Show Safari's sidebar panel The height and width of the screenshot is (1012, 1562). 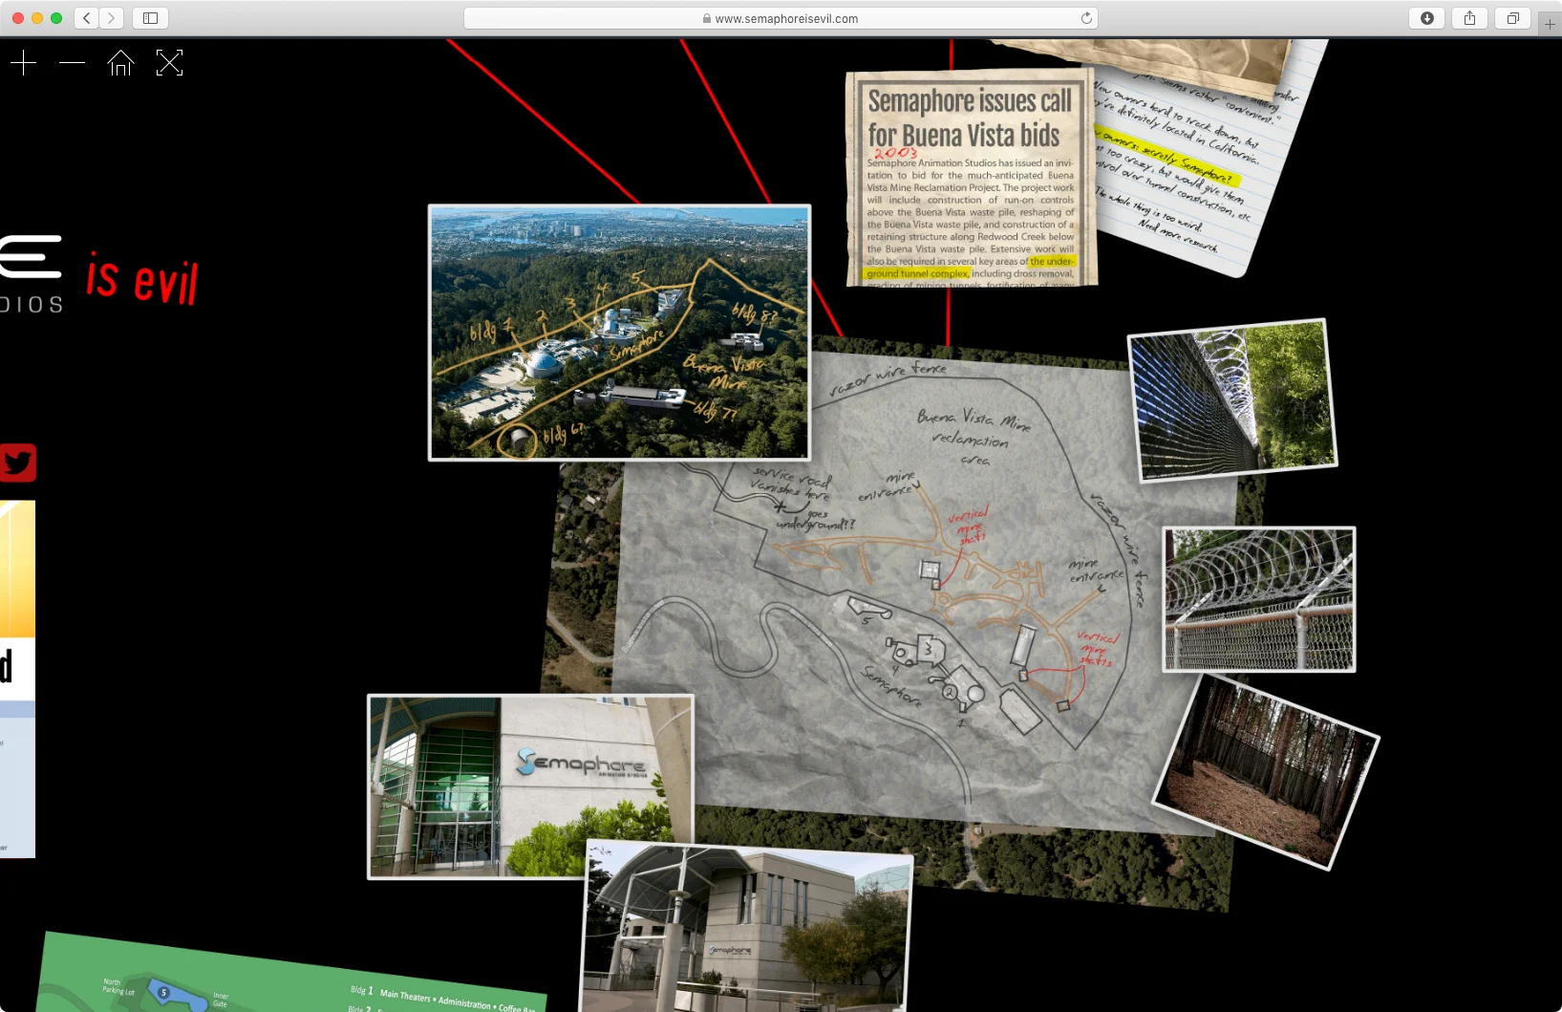tap(150, 18)
